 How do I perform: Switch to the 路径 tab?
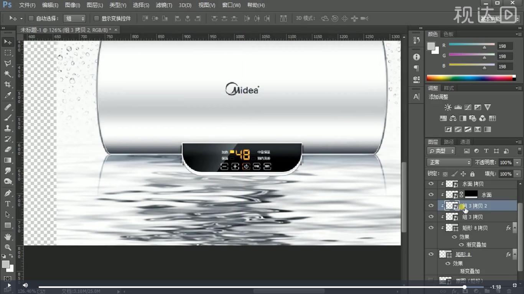click(449, 142)
